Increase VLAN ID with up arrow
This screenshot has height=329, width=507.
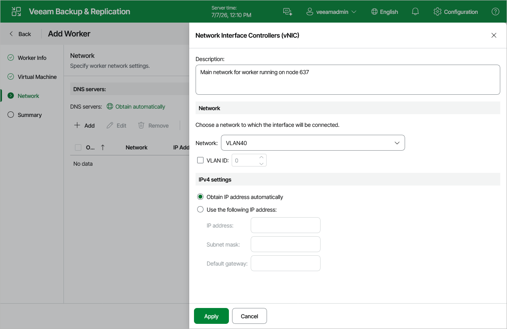tap(261, 157)
